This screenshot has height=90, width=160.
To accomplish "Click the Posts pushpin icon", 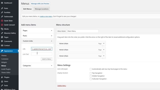I will coord(2,8).
